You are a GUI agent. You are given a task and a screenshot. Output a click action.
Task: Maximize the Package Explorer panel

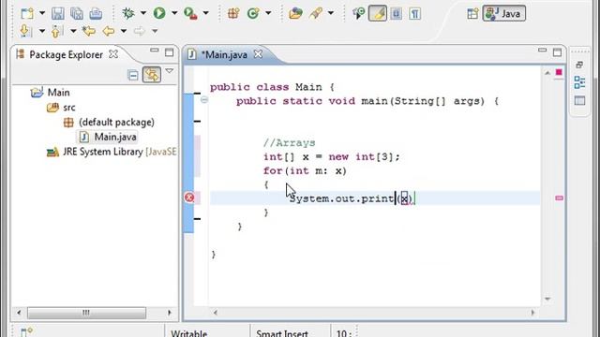pyautogui.click(x=169, y=52)
